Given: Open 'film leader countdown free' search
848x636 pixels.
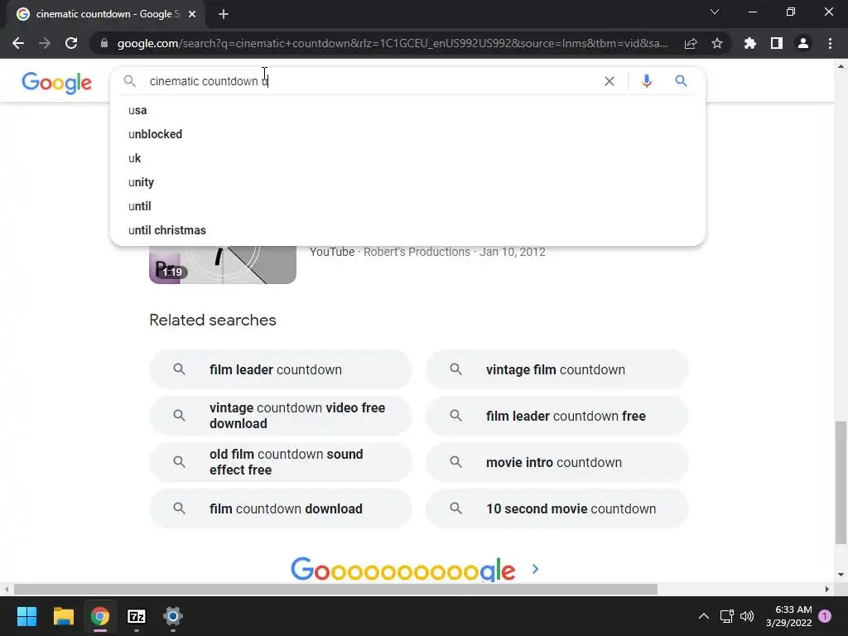Looking at the screenshot, I should tap(557, 416).
